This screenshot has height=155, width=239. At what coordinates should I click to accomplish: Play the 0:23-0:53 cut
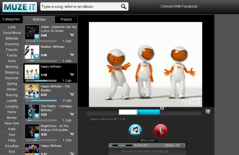tap(183, 145)
